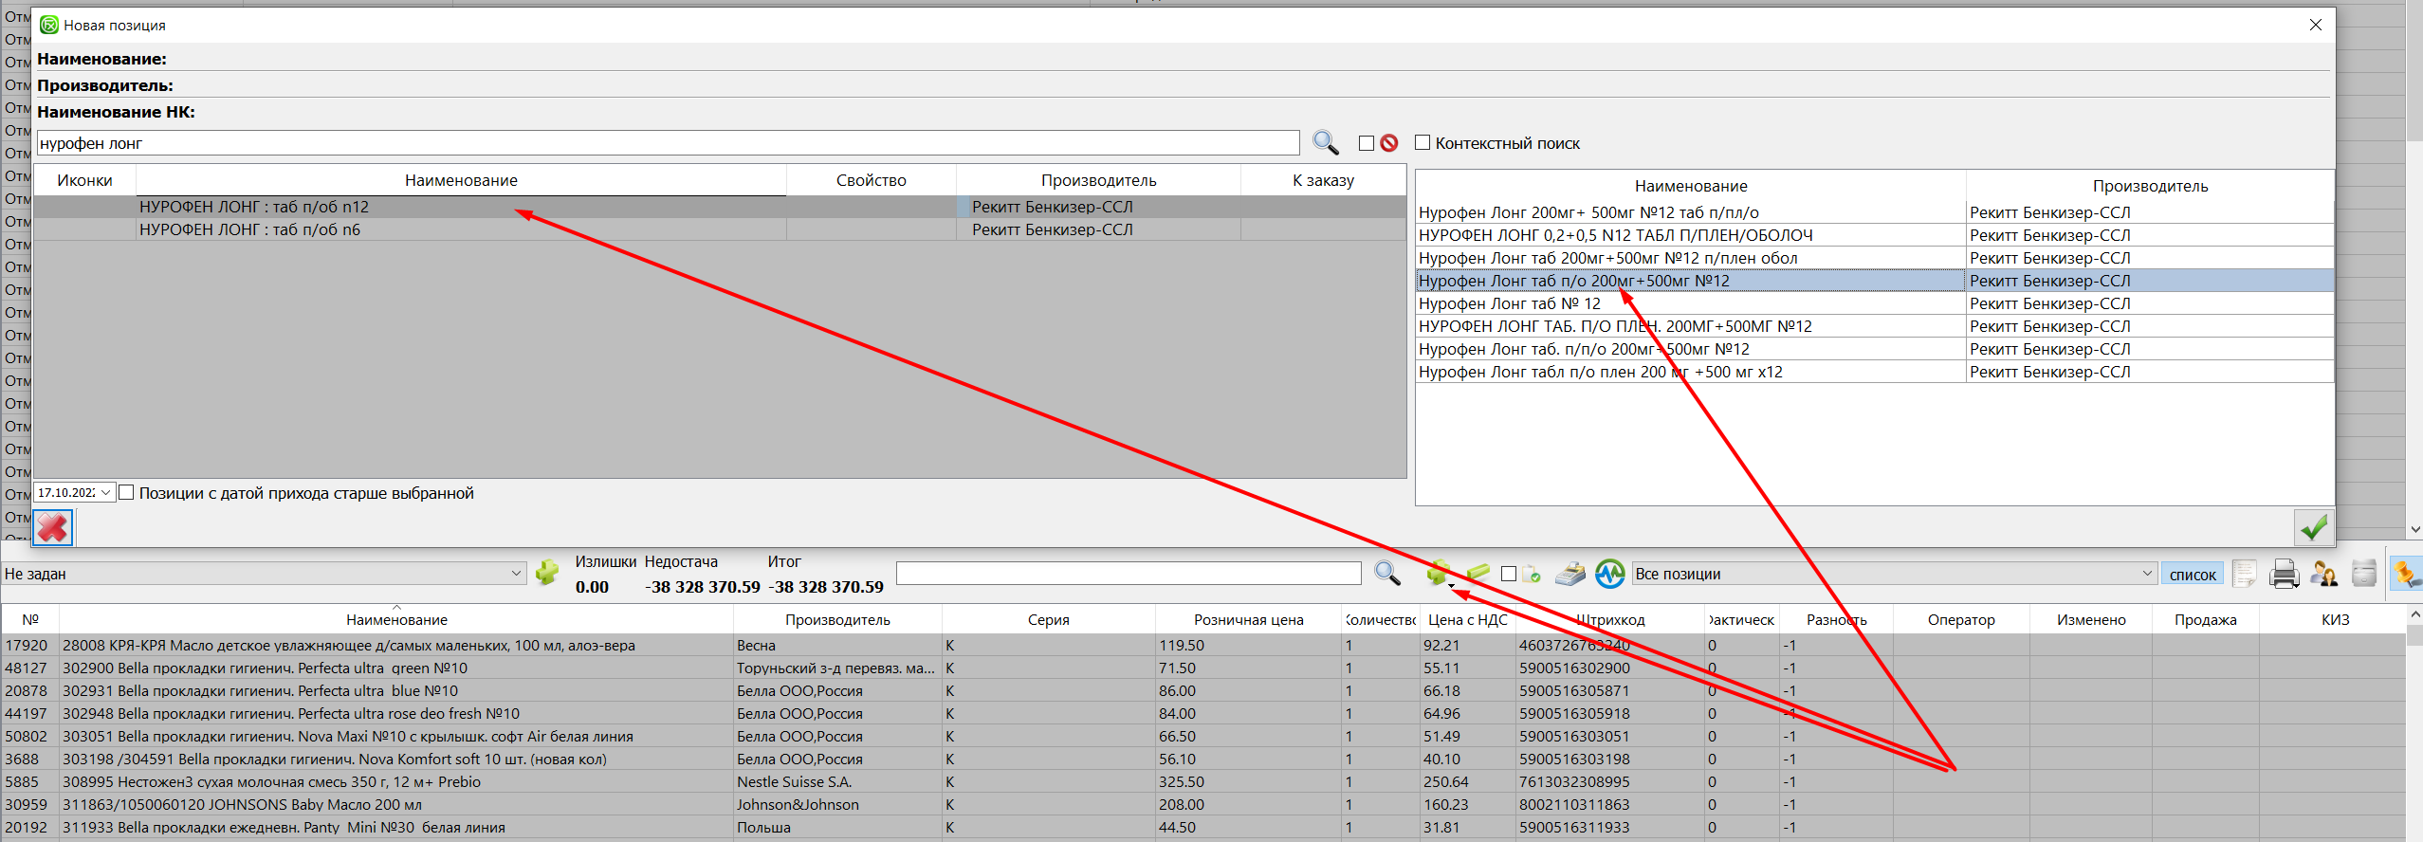Image resolution: width=2423 pixels, height=842 pixels.
Task: Select row 303198 Bella Nova Komfort soft
Action: coord(1204,759)
